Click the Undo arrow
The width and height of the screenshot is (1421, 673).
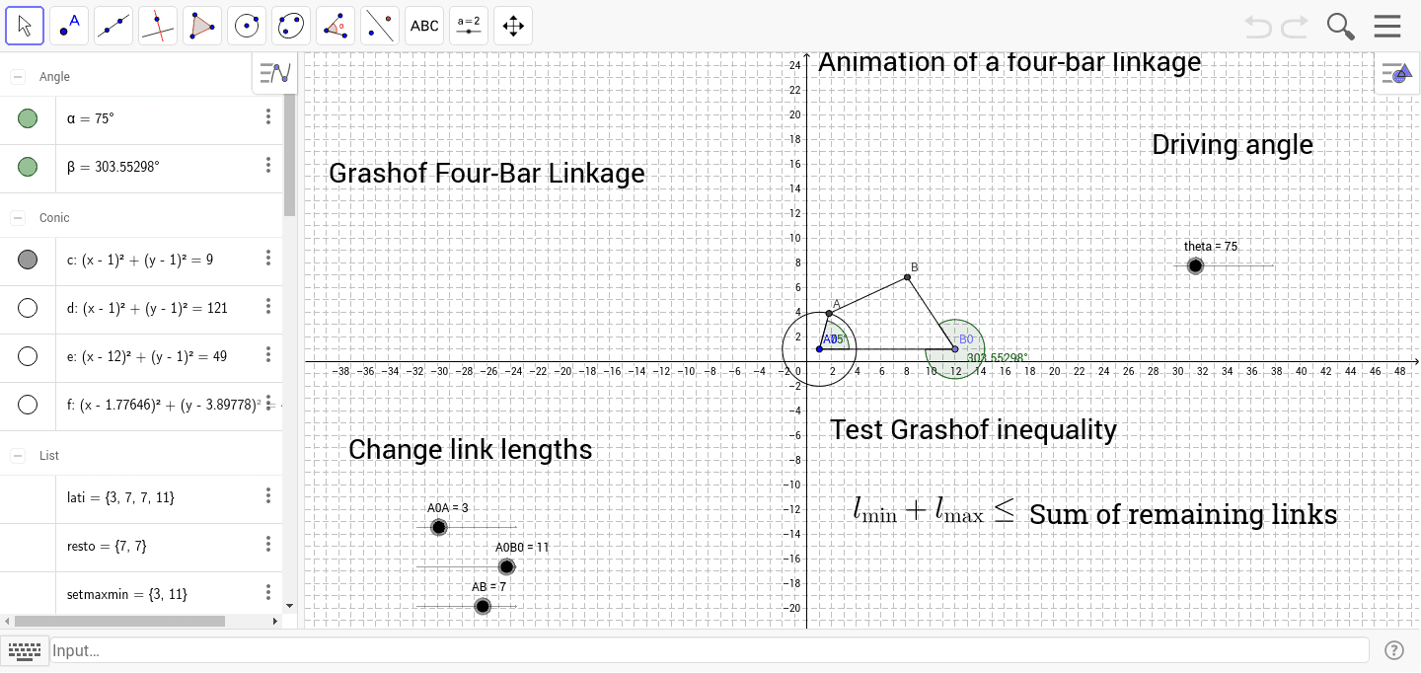pos(1258,26)
